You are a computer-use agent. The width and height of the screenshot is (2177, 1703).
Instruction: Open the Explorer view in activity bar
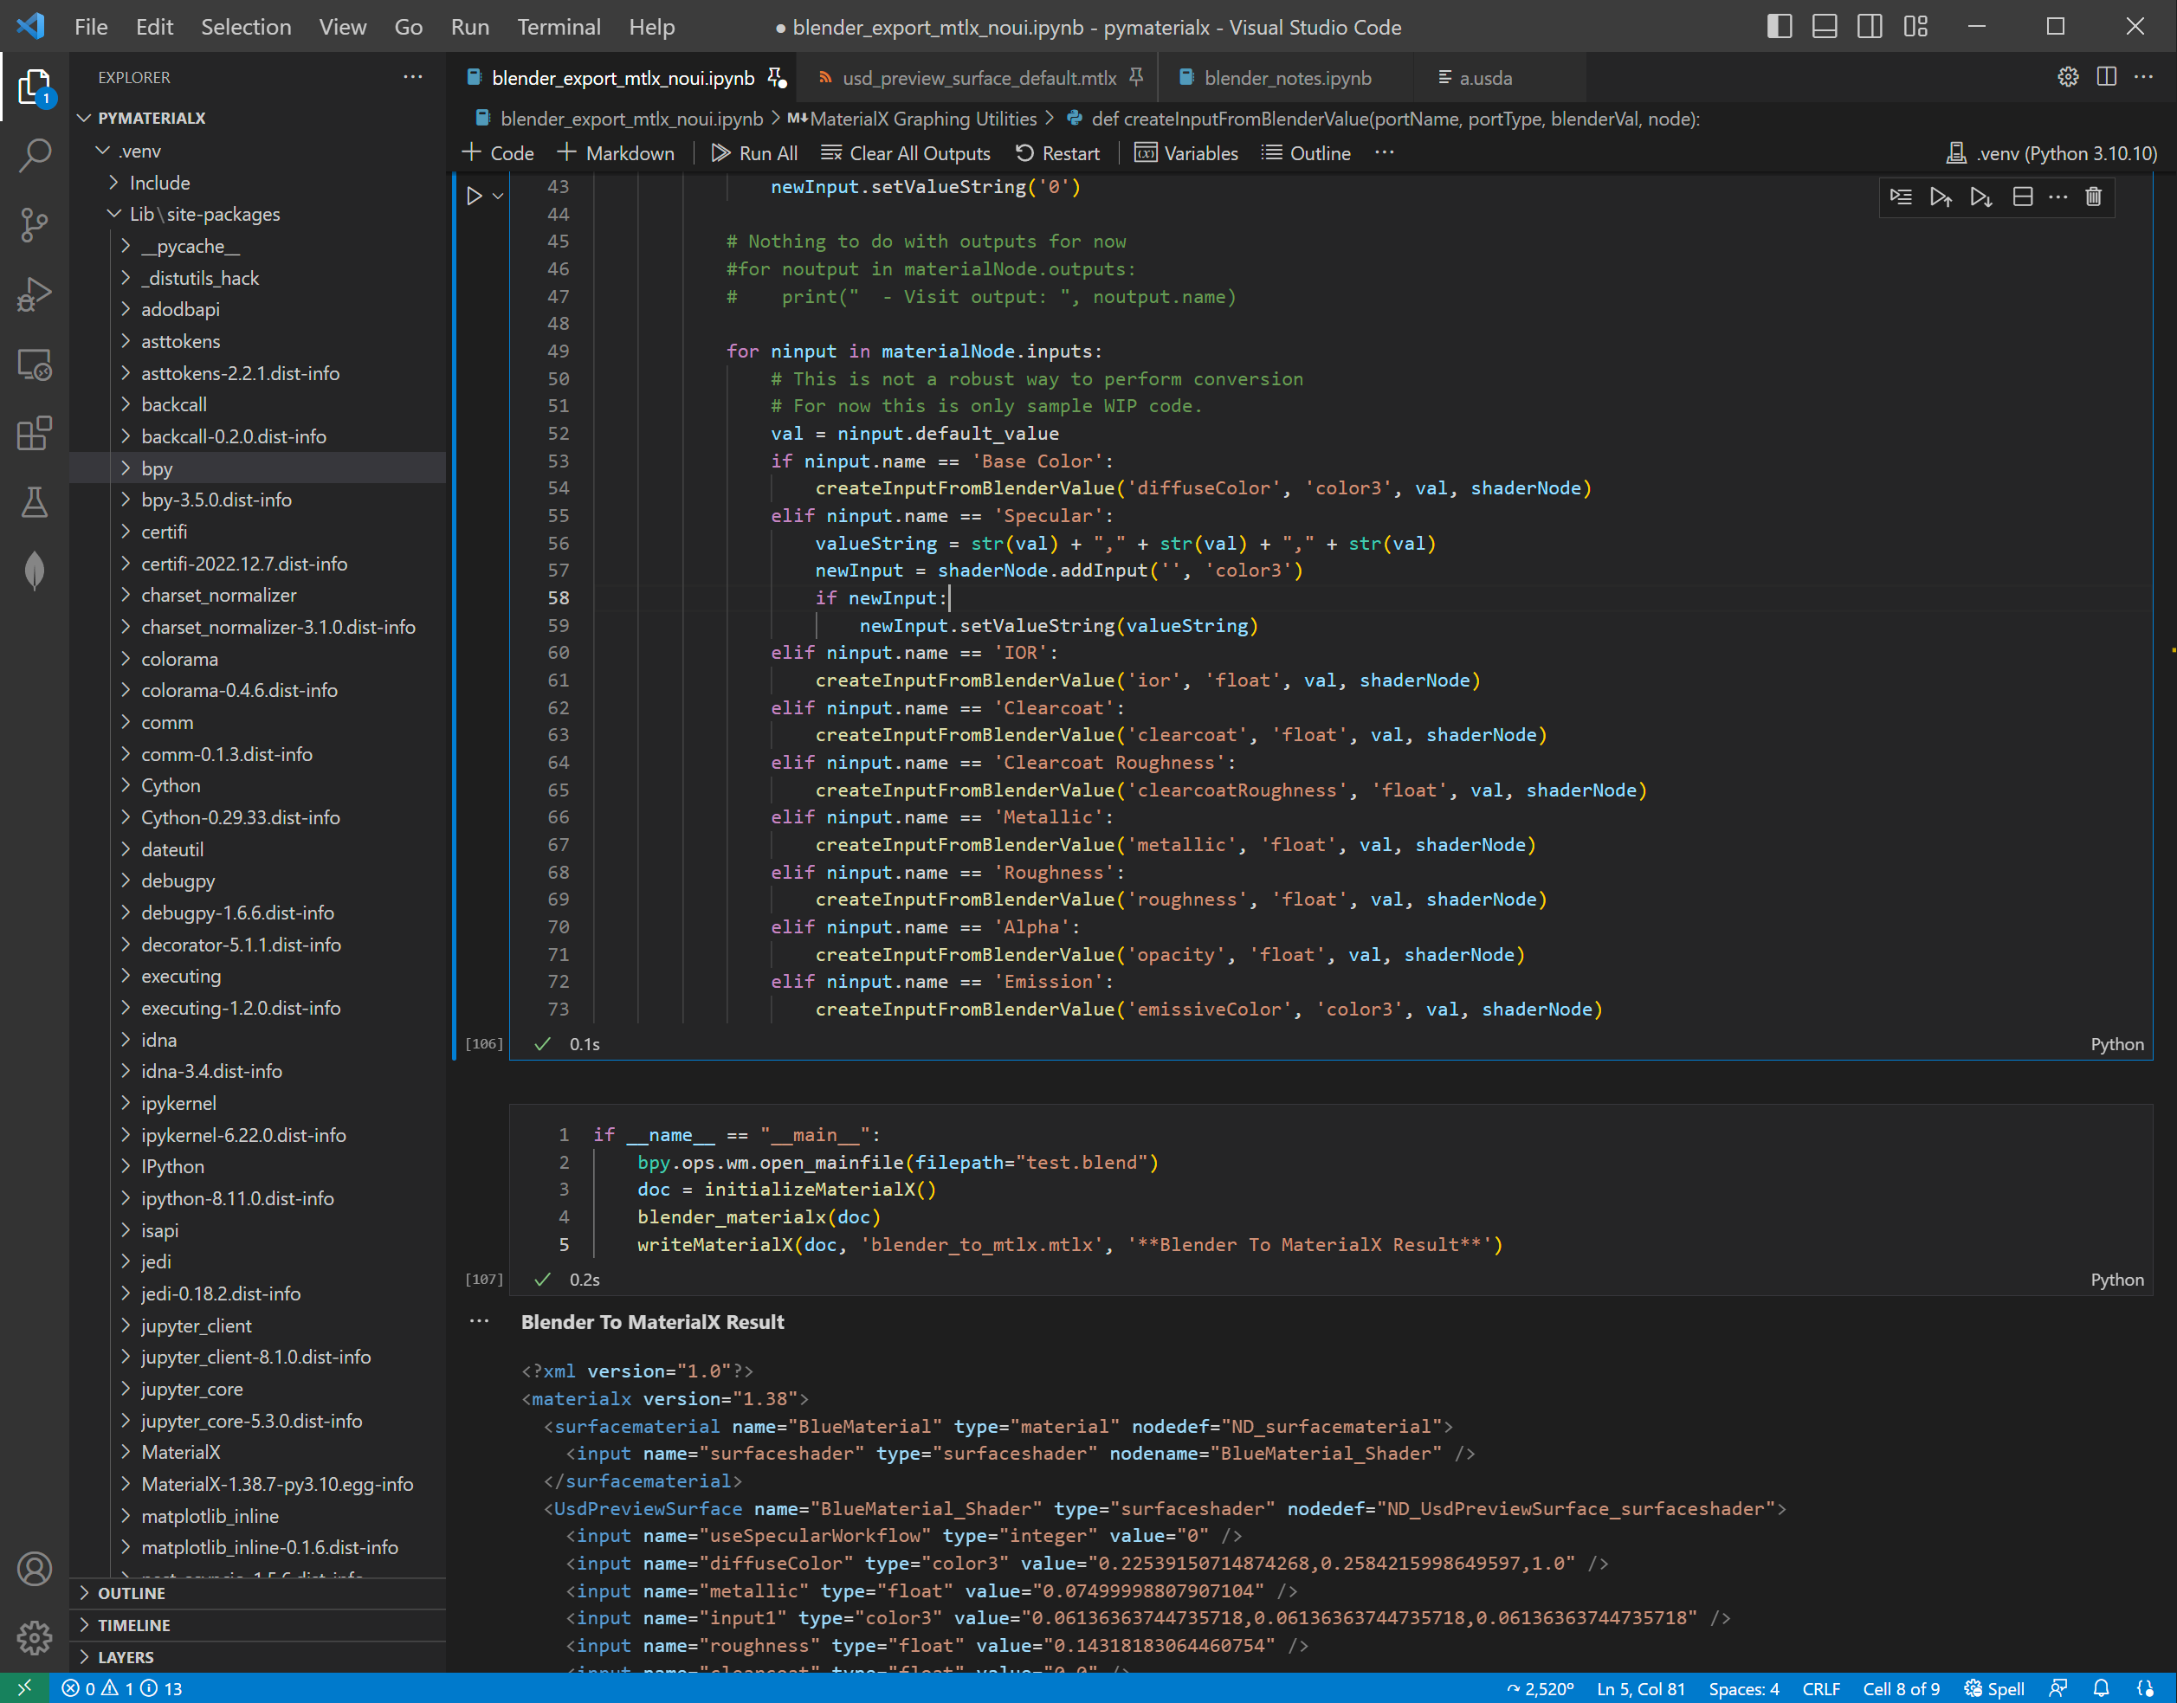coord(35,87)
